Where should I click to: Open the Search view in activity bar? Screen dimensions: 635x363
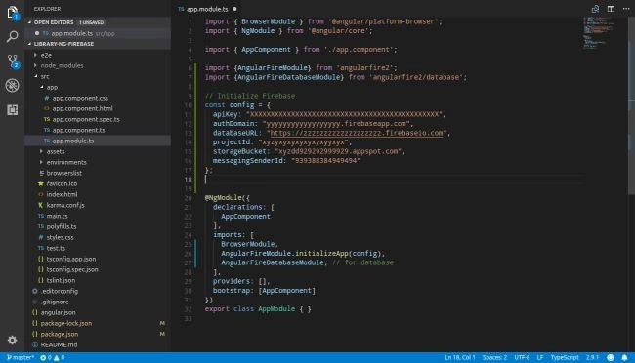(x=12, y=36)
